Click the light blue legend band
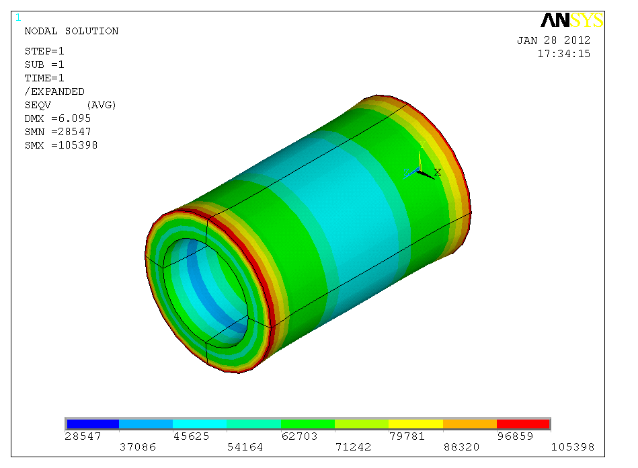This screenshot has width=638, height=468. 146,424
